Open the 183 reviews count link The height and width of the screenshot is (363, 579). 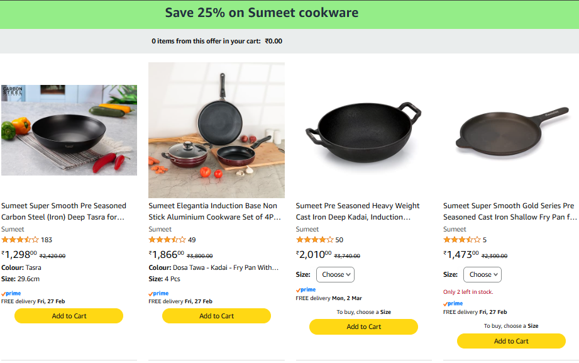(47, 240)
